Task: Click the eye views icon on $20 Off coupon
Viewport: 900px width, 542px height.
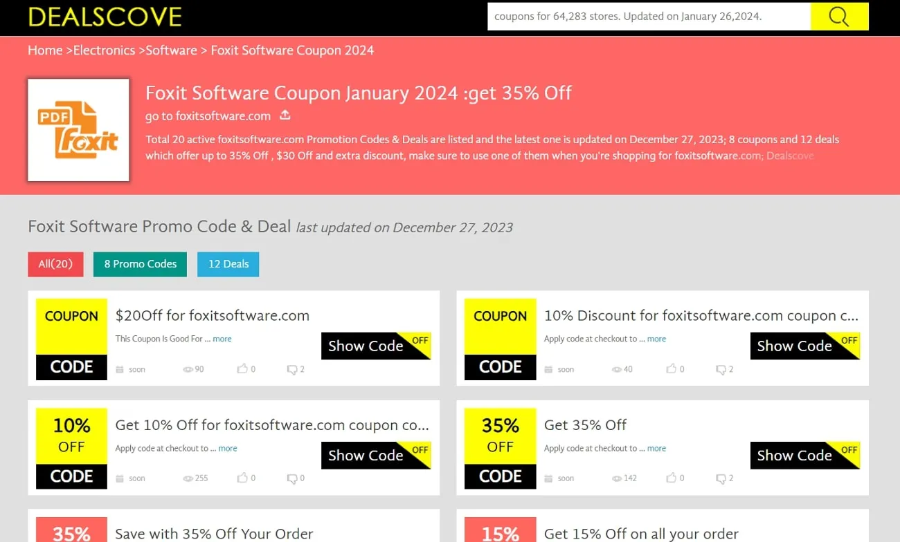Action: (x=188, y=369)
